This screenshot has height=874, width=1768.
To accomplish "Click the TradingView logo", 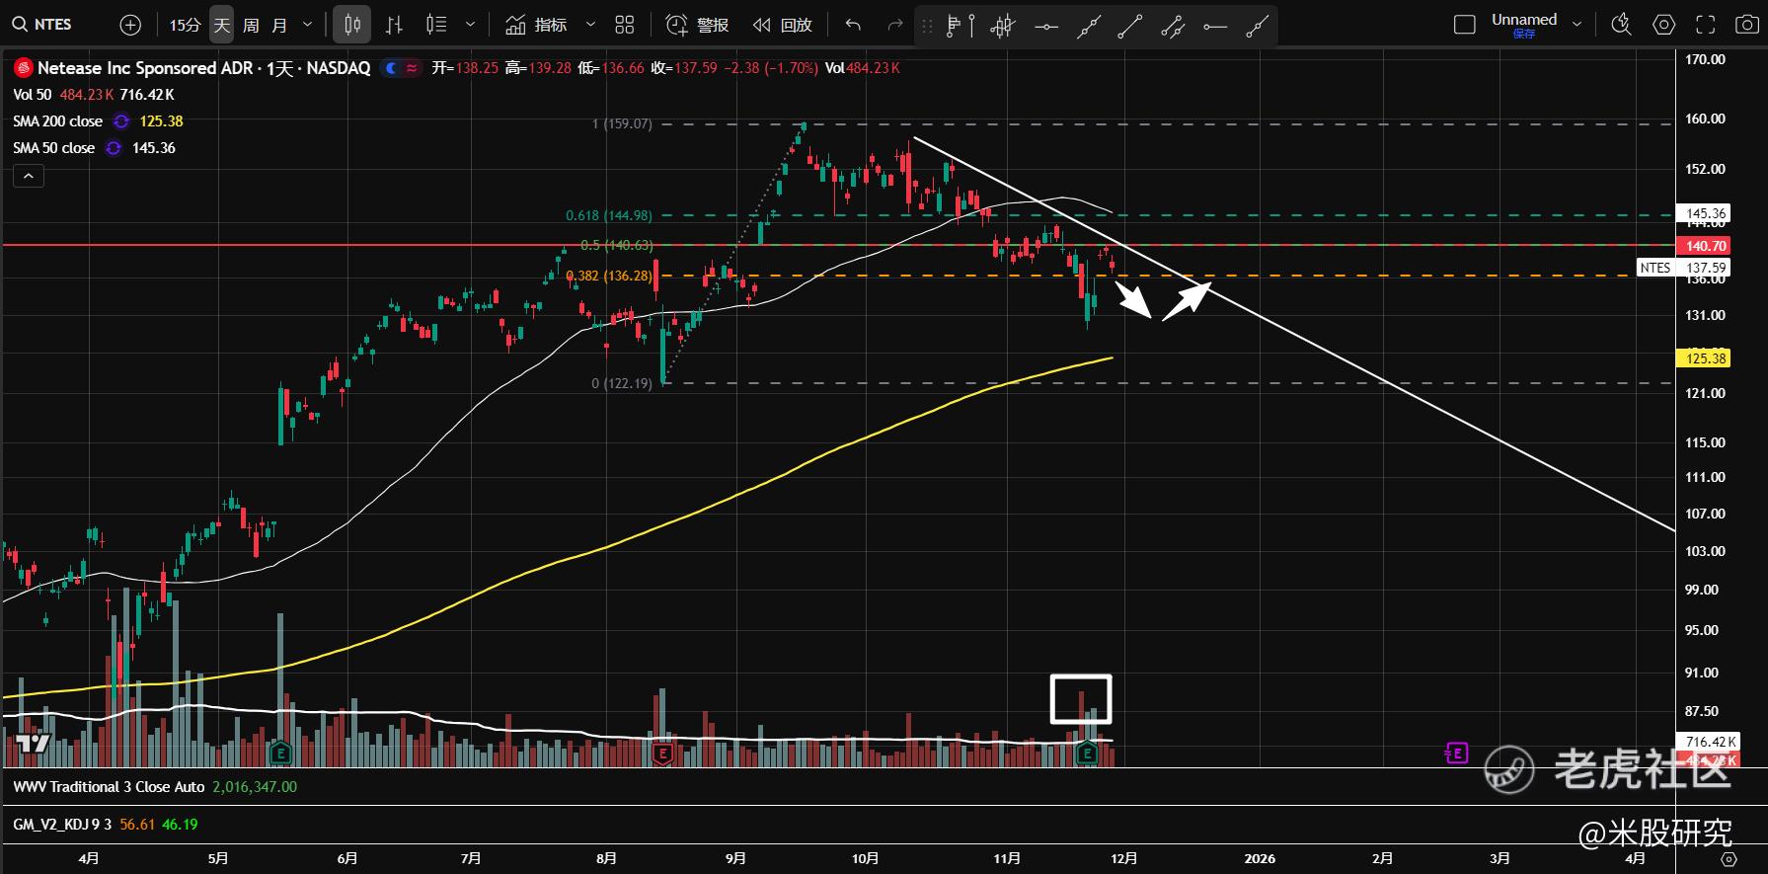I will (x=33, y=744).
